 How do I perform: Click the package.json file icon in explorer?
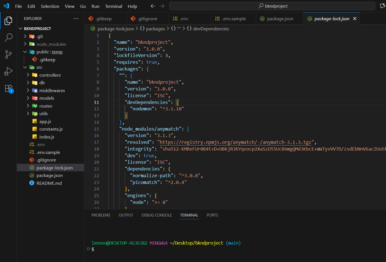tap(32, 175)
